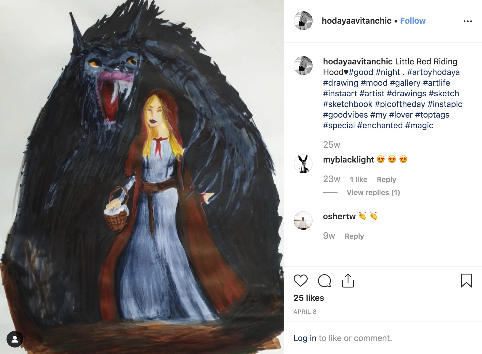Reply to myblacklight comment

pos(386,180)
